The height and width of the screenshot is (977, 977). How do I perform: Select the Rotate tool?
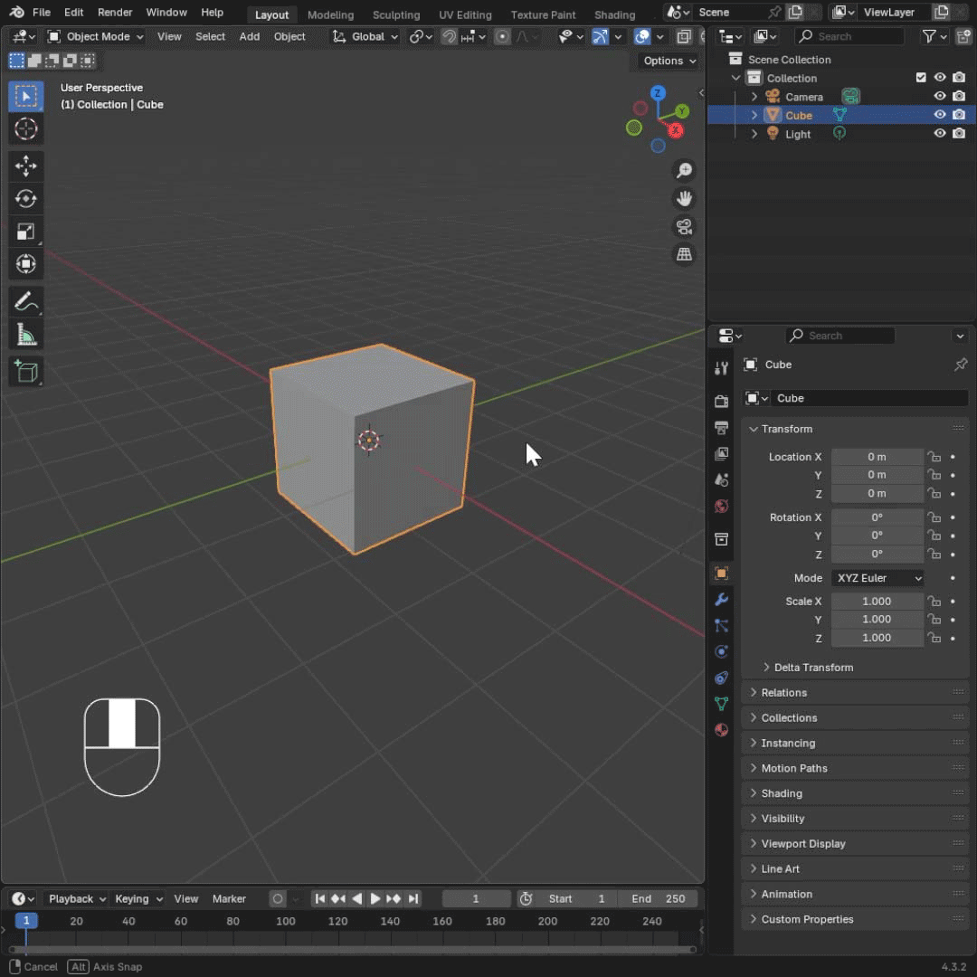pos(26,198)
